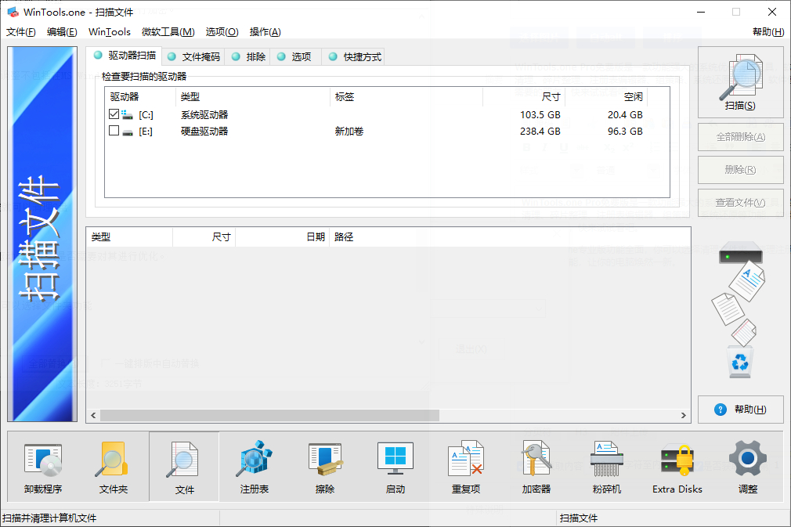Open the Extra Disks tool

[677, 467]
